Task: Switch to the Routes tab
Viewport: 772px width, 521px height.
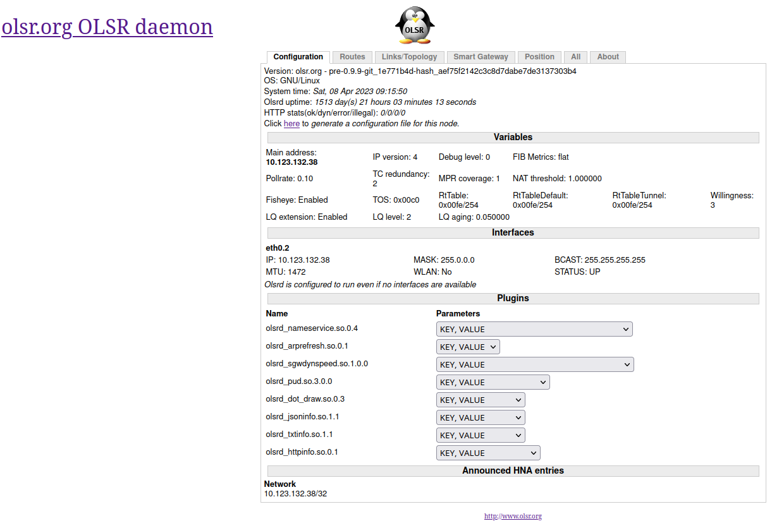Action: 352,57
